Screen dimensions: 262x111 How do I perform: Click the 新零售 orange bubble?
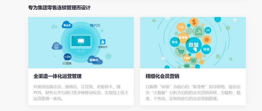pos(183,38)
